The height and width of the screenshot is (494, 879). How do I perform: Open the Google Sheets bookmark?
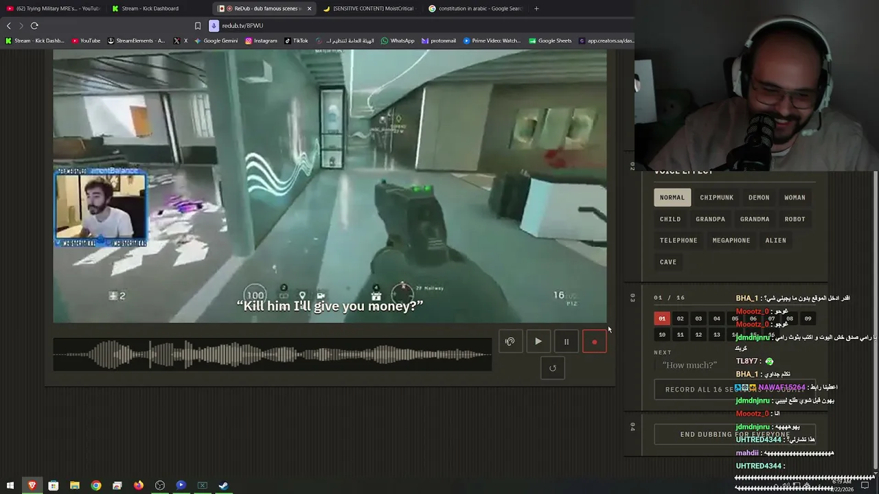pyautogui.click(x=550, y=40)
